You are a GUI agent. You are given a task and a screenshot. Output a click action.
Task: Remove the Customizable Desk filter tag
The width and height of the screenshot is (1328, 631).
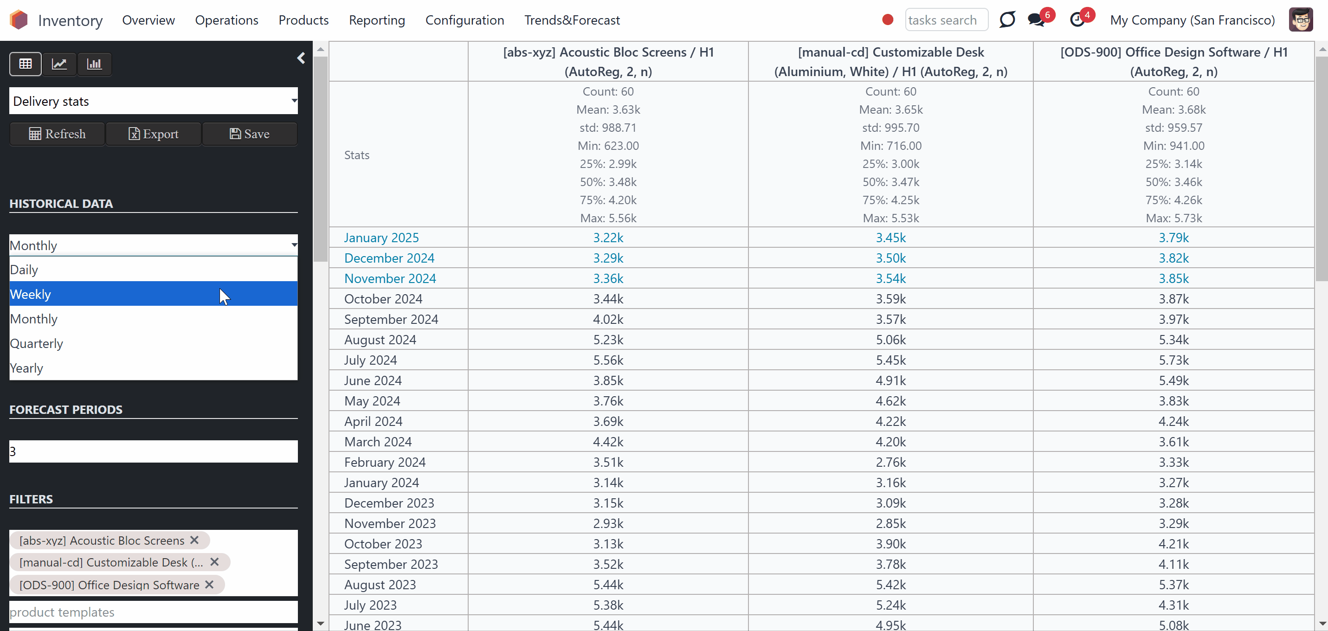(x=214, y=562)
